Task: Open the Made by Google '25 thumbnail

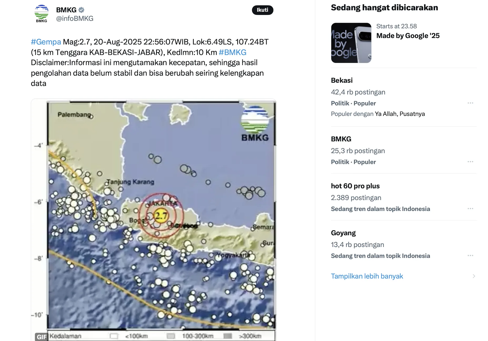Action: [351, 43]
